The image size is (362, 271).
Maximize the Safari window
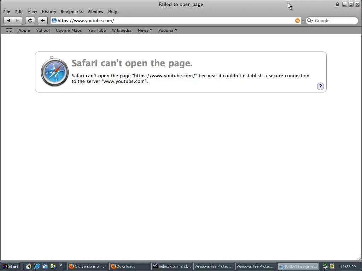point(351,4)
